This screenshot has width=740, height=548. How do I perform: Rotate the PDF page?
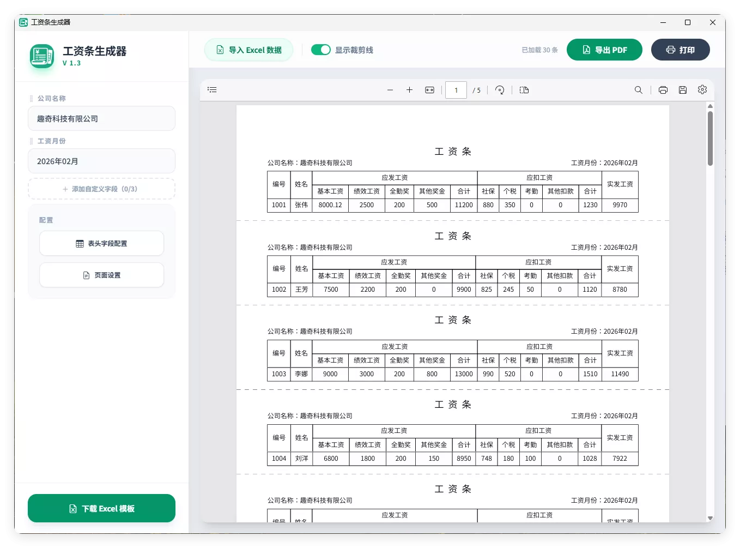point(500,89)
